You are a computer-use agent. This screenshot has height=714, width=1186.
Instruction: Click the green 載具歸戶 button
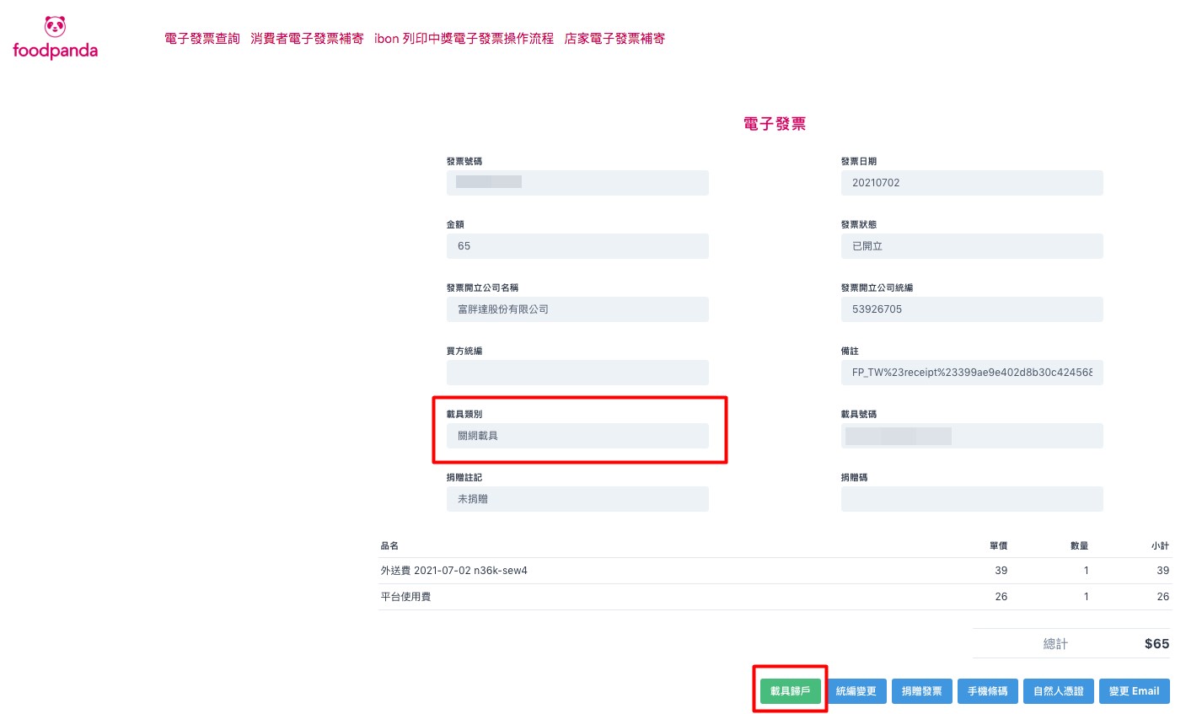point(790,691)
